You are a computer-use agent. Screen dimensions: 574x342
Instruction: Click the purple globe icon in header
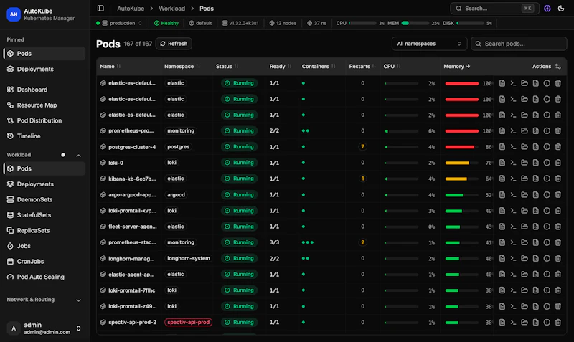[x=547, y=8]
